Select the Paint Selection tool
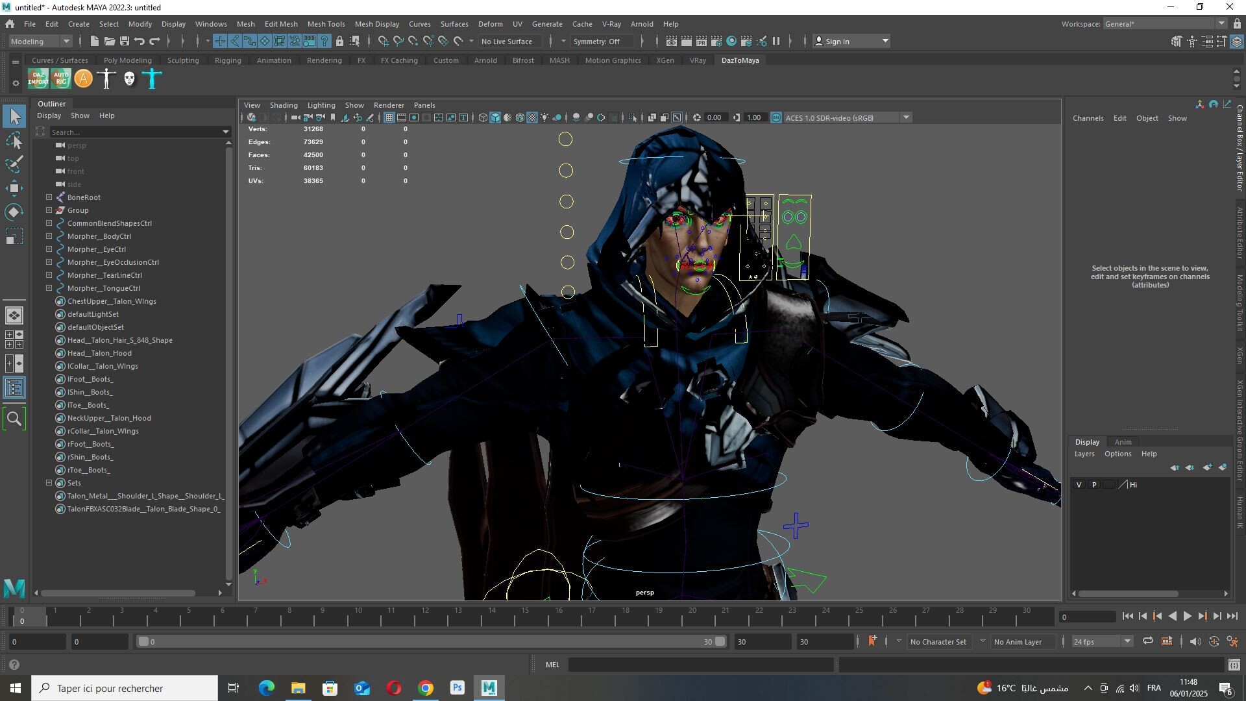This screenshot has width=1246, height=701. click(14, 165)
